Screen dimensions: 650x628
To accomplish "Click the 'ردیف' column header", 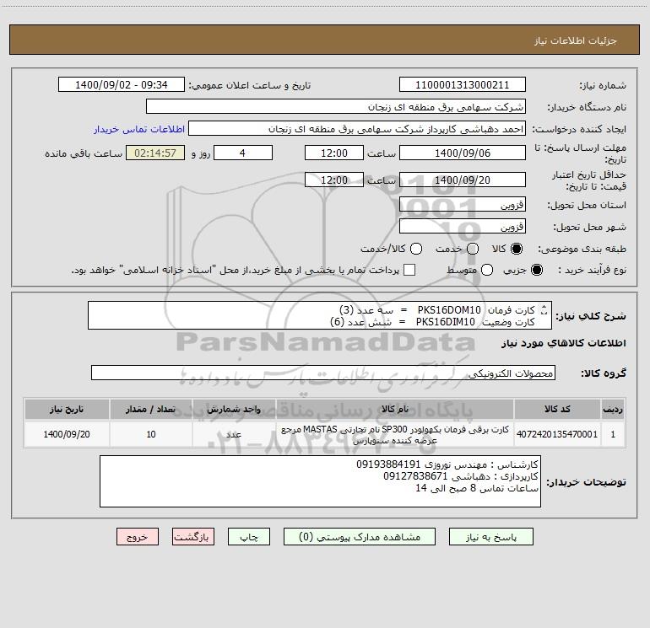I will pyautogui.click(x=613, y=409).
